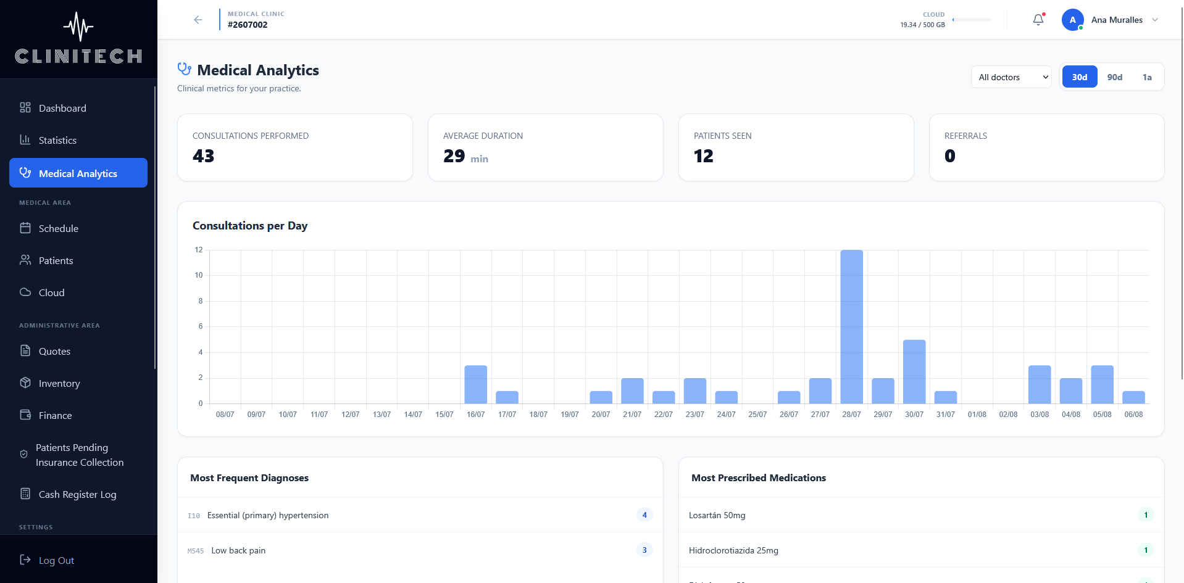1184x583 pixels.
Task: Click the Patients people icon
Action: (25, 260)
